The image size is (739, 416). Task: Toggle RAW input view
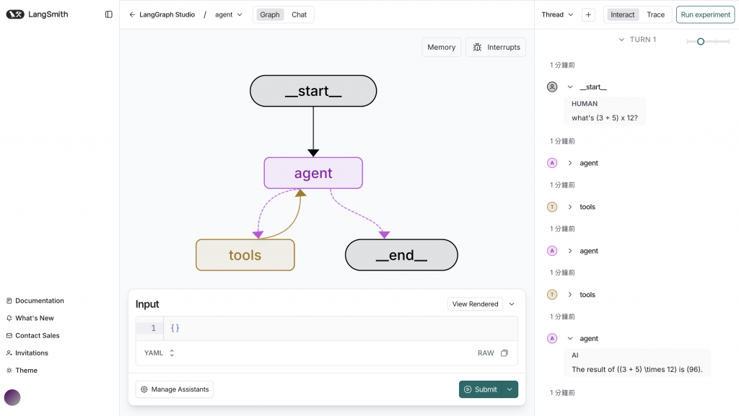tap(486, 353)
